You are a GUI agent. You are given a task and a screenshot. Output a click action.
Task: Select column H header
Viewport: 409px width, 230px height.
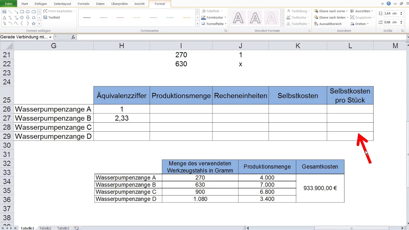coord(121,46)
